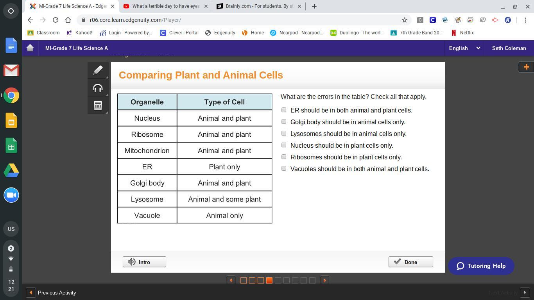Tick 'Lysosomes should be in animal cells only'
The image size is (534, 300).
tap(284, 134)
